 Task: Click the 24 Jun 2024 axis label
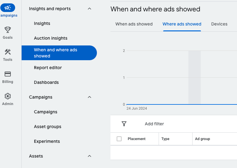137,108
